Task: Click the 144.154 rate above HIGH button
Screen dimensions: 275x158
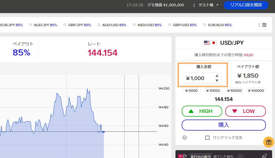Action: pyautogui.click(x=224, y=99)
